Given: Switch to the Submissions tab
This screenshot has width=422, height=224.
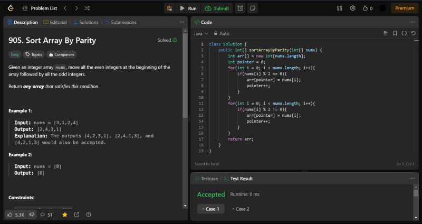Looking at the screenshot, I should click(x=120, y=22).
